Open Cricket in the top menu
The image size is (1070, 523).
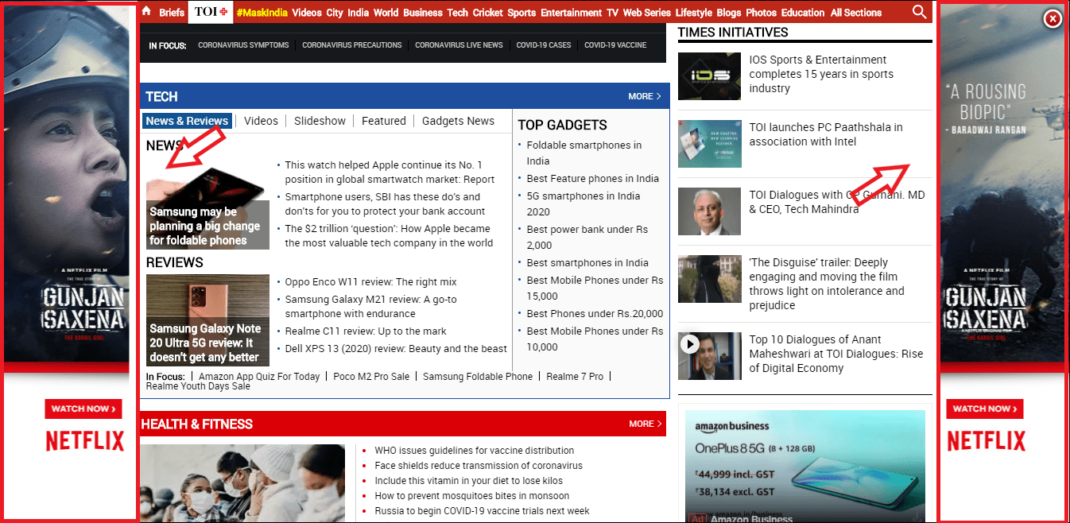487,13
